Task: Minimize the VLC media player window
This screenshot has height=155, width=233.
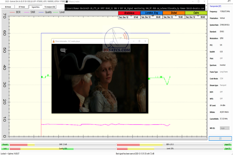Action: 134,41
